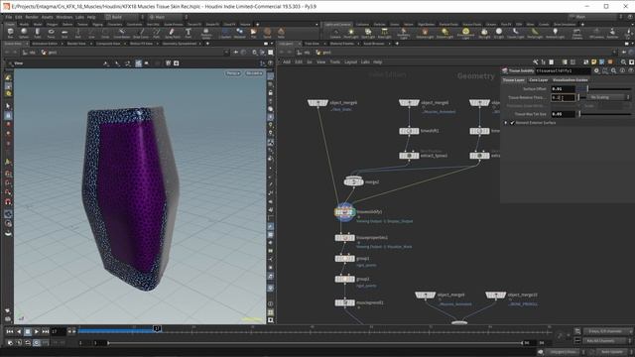Click the obj path segment in viewport pane

(30, 53)
